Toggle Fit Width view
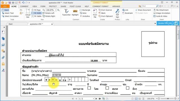 point(36,13)
